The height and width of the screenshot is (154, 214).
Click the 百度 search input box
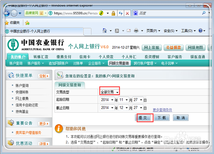(x=169, y=13)
